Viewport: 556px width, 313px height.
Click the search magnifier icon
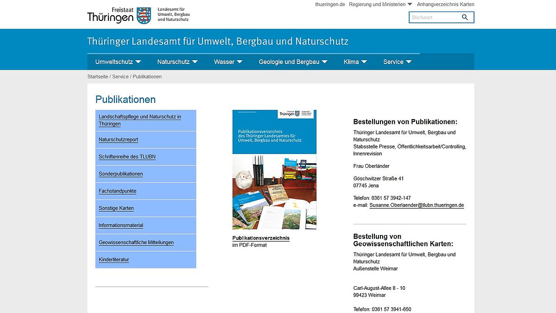[465, 18]
